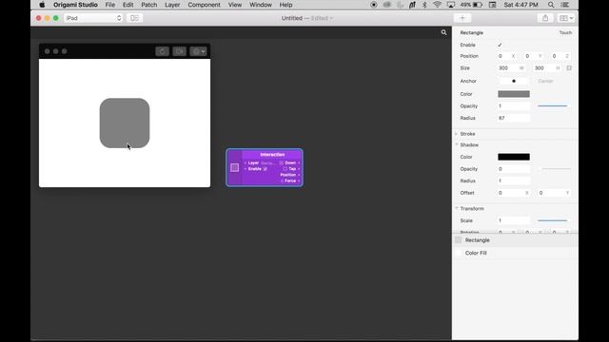The image size is (609, 342).
Task: Edit the Shadow Offset Y field
Action: pos(554,193)
